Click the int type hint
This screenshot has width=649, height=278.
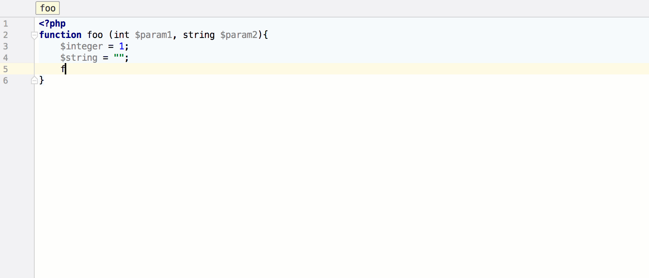[121, 35]
